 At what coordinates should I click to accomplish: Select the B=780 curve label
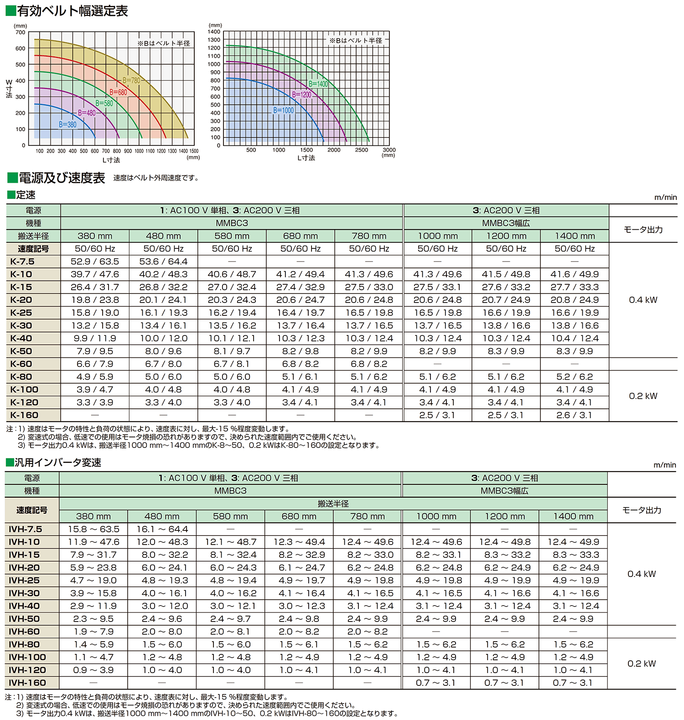131,81
